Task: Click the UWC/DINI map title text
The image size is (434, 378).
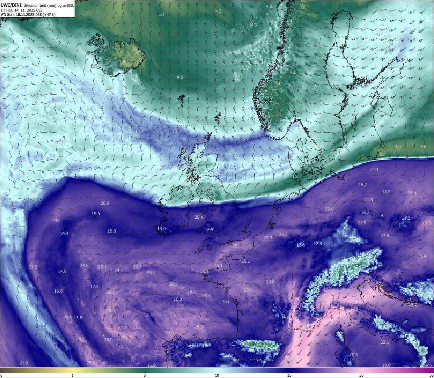Action: click(37, 5)
